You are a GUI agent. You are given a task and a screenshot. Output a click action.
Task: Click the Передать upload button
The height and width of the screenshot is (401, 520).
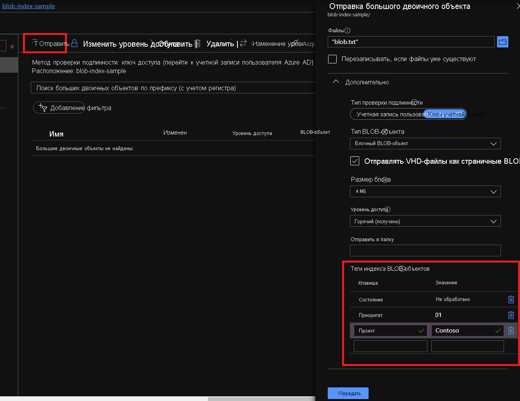pos(348,393)
